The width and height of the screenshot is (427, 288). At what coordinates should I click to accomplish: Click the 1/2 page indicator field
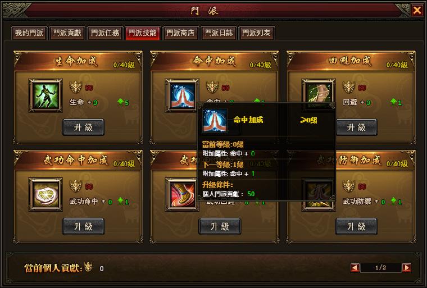381,268
